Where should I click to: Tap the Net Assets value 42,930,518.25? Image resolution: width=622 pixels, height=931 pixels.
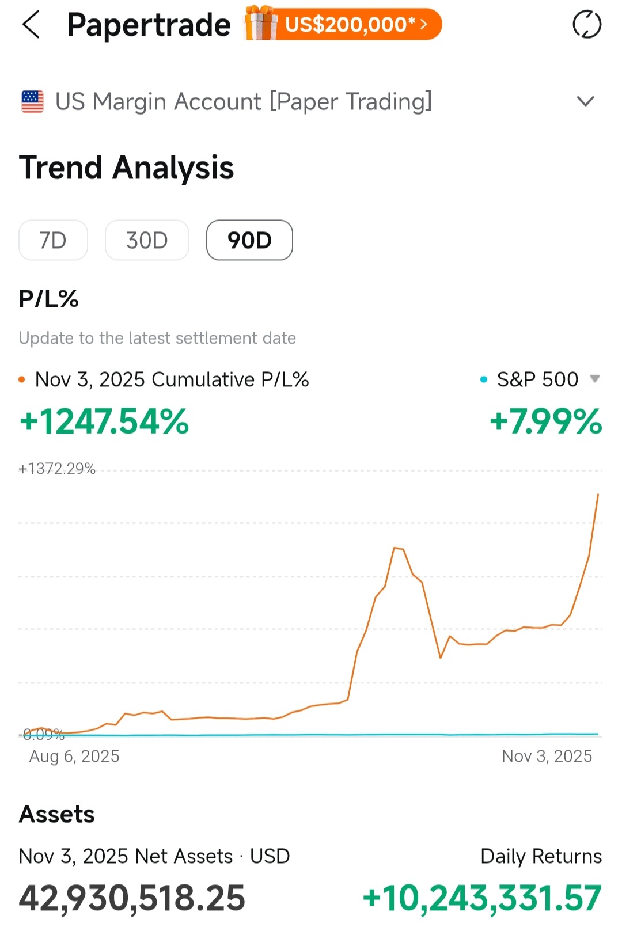point(132,898)
